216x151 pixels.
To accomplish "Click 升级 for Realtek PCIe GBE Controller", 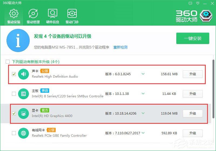I will click(x=193, y=133).
